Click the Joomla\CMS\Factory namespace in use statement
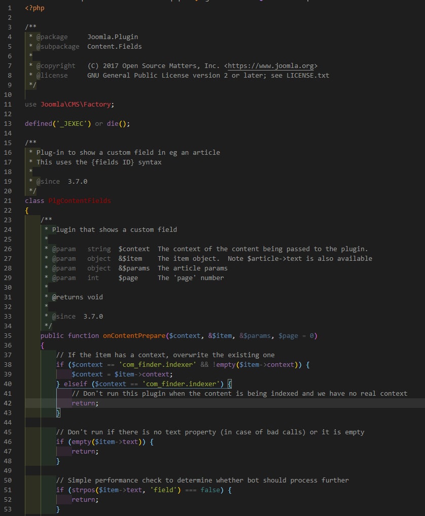This screenshot has width=425, height=516. pyautogui.click(x=76, y=105)
